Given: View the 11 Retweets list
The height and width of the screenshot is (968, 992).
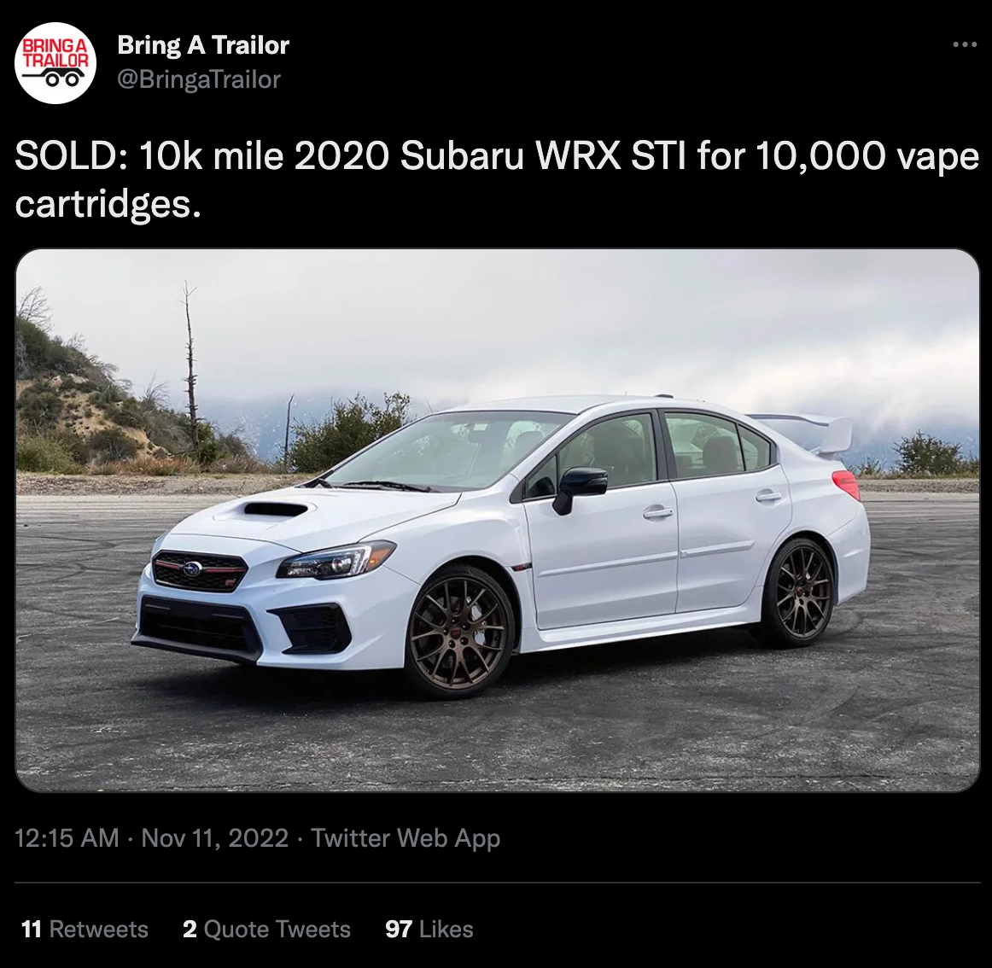Looking at the screenshot, I should [85, 929].
